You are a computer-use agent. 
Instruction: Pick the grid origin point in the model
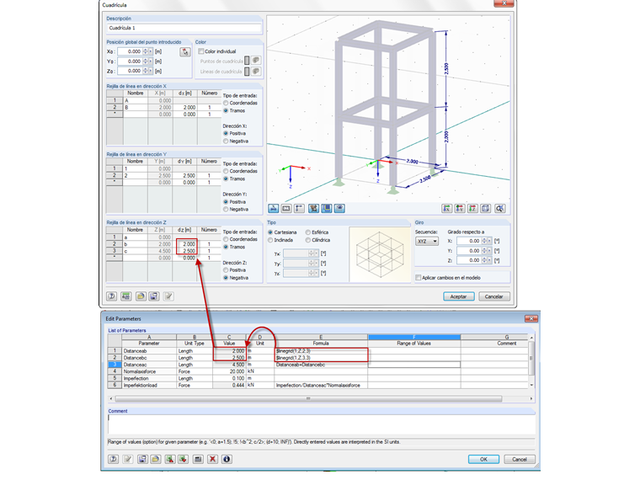coord(185,52)
